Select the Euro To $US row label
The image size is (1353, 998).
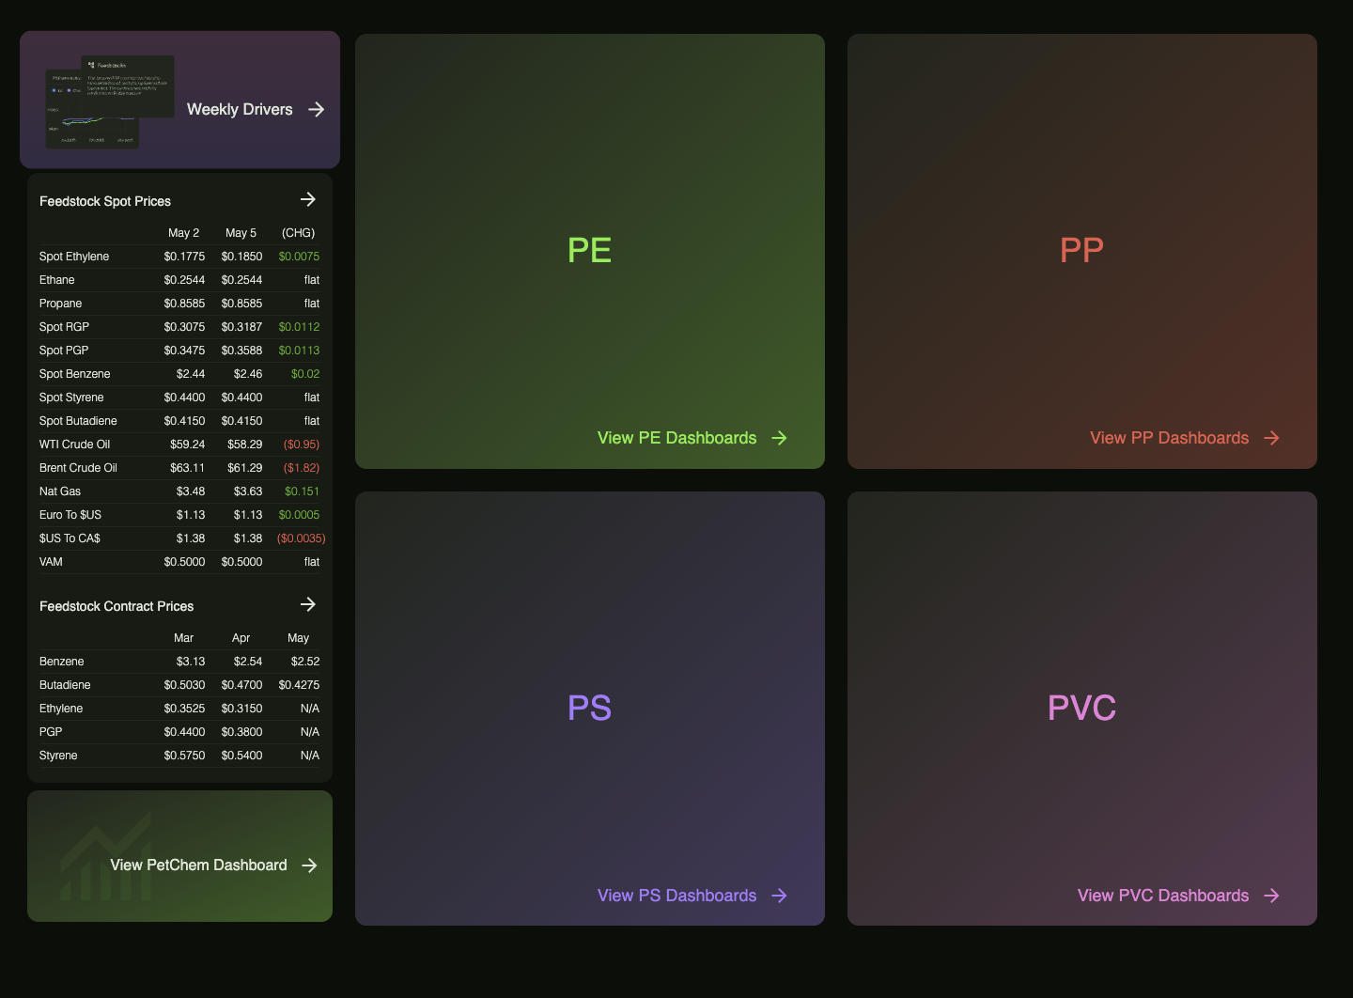(70, 515)
